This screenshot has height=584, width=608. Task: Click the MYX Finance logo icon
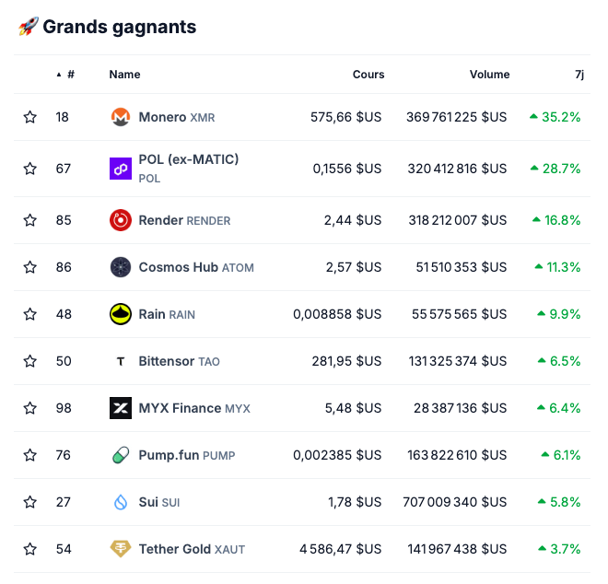tap(121, 408)
